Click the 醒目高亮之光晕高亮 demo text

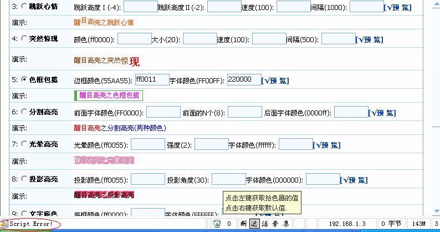click(x=104, y=160)
